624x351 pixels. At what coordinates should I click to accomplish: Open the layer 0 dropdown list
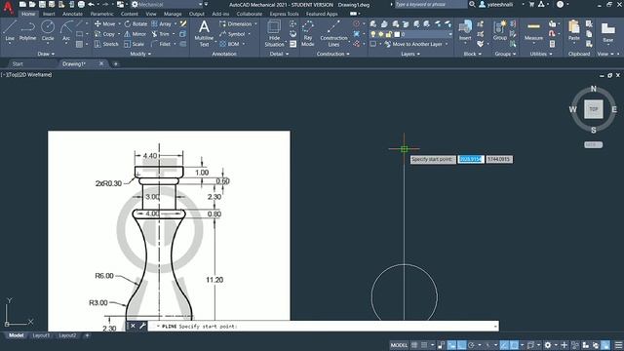[450, 35]
